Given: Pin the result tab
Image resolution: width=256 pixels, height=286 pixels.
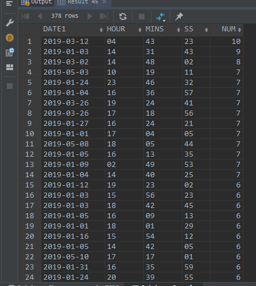Looking at the screenshot, I should 179,17.
